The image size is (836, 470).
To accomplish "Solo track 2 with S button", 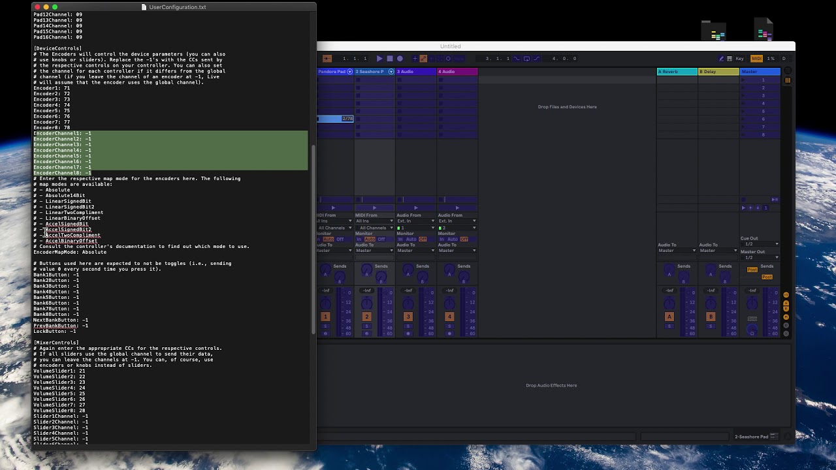I will click(x=366, y=326).
